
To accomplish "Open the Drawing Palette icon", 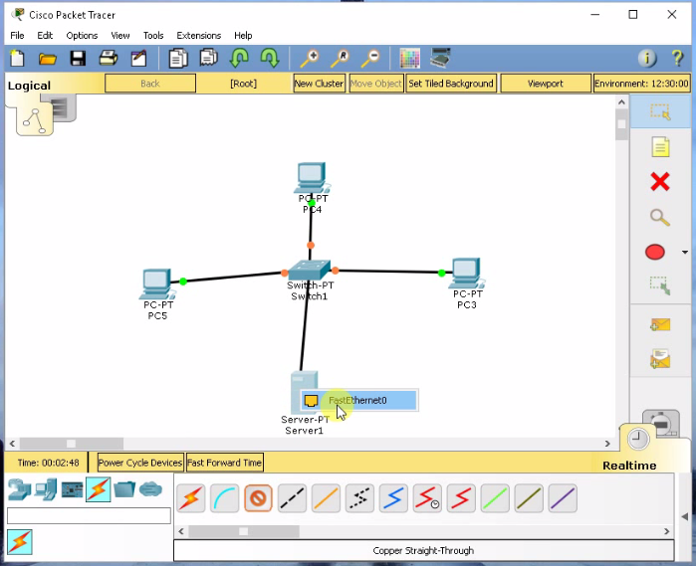I will tap(409, 59).
